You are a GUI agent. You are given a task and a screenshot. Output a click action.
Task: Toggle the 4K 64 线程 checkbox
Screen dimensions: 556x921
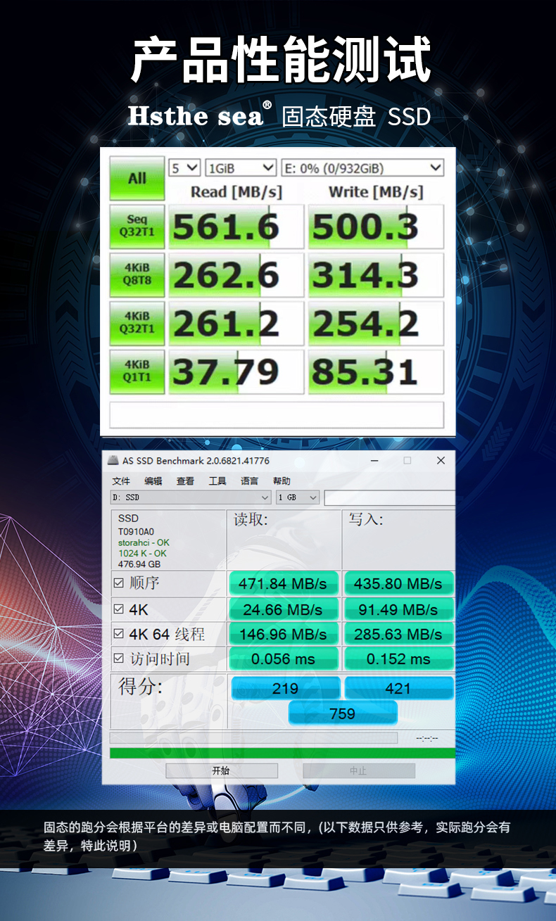pyautogui.click(x=118, y=634)
